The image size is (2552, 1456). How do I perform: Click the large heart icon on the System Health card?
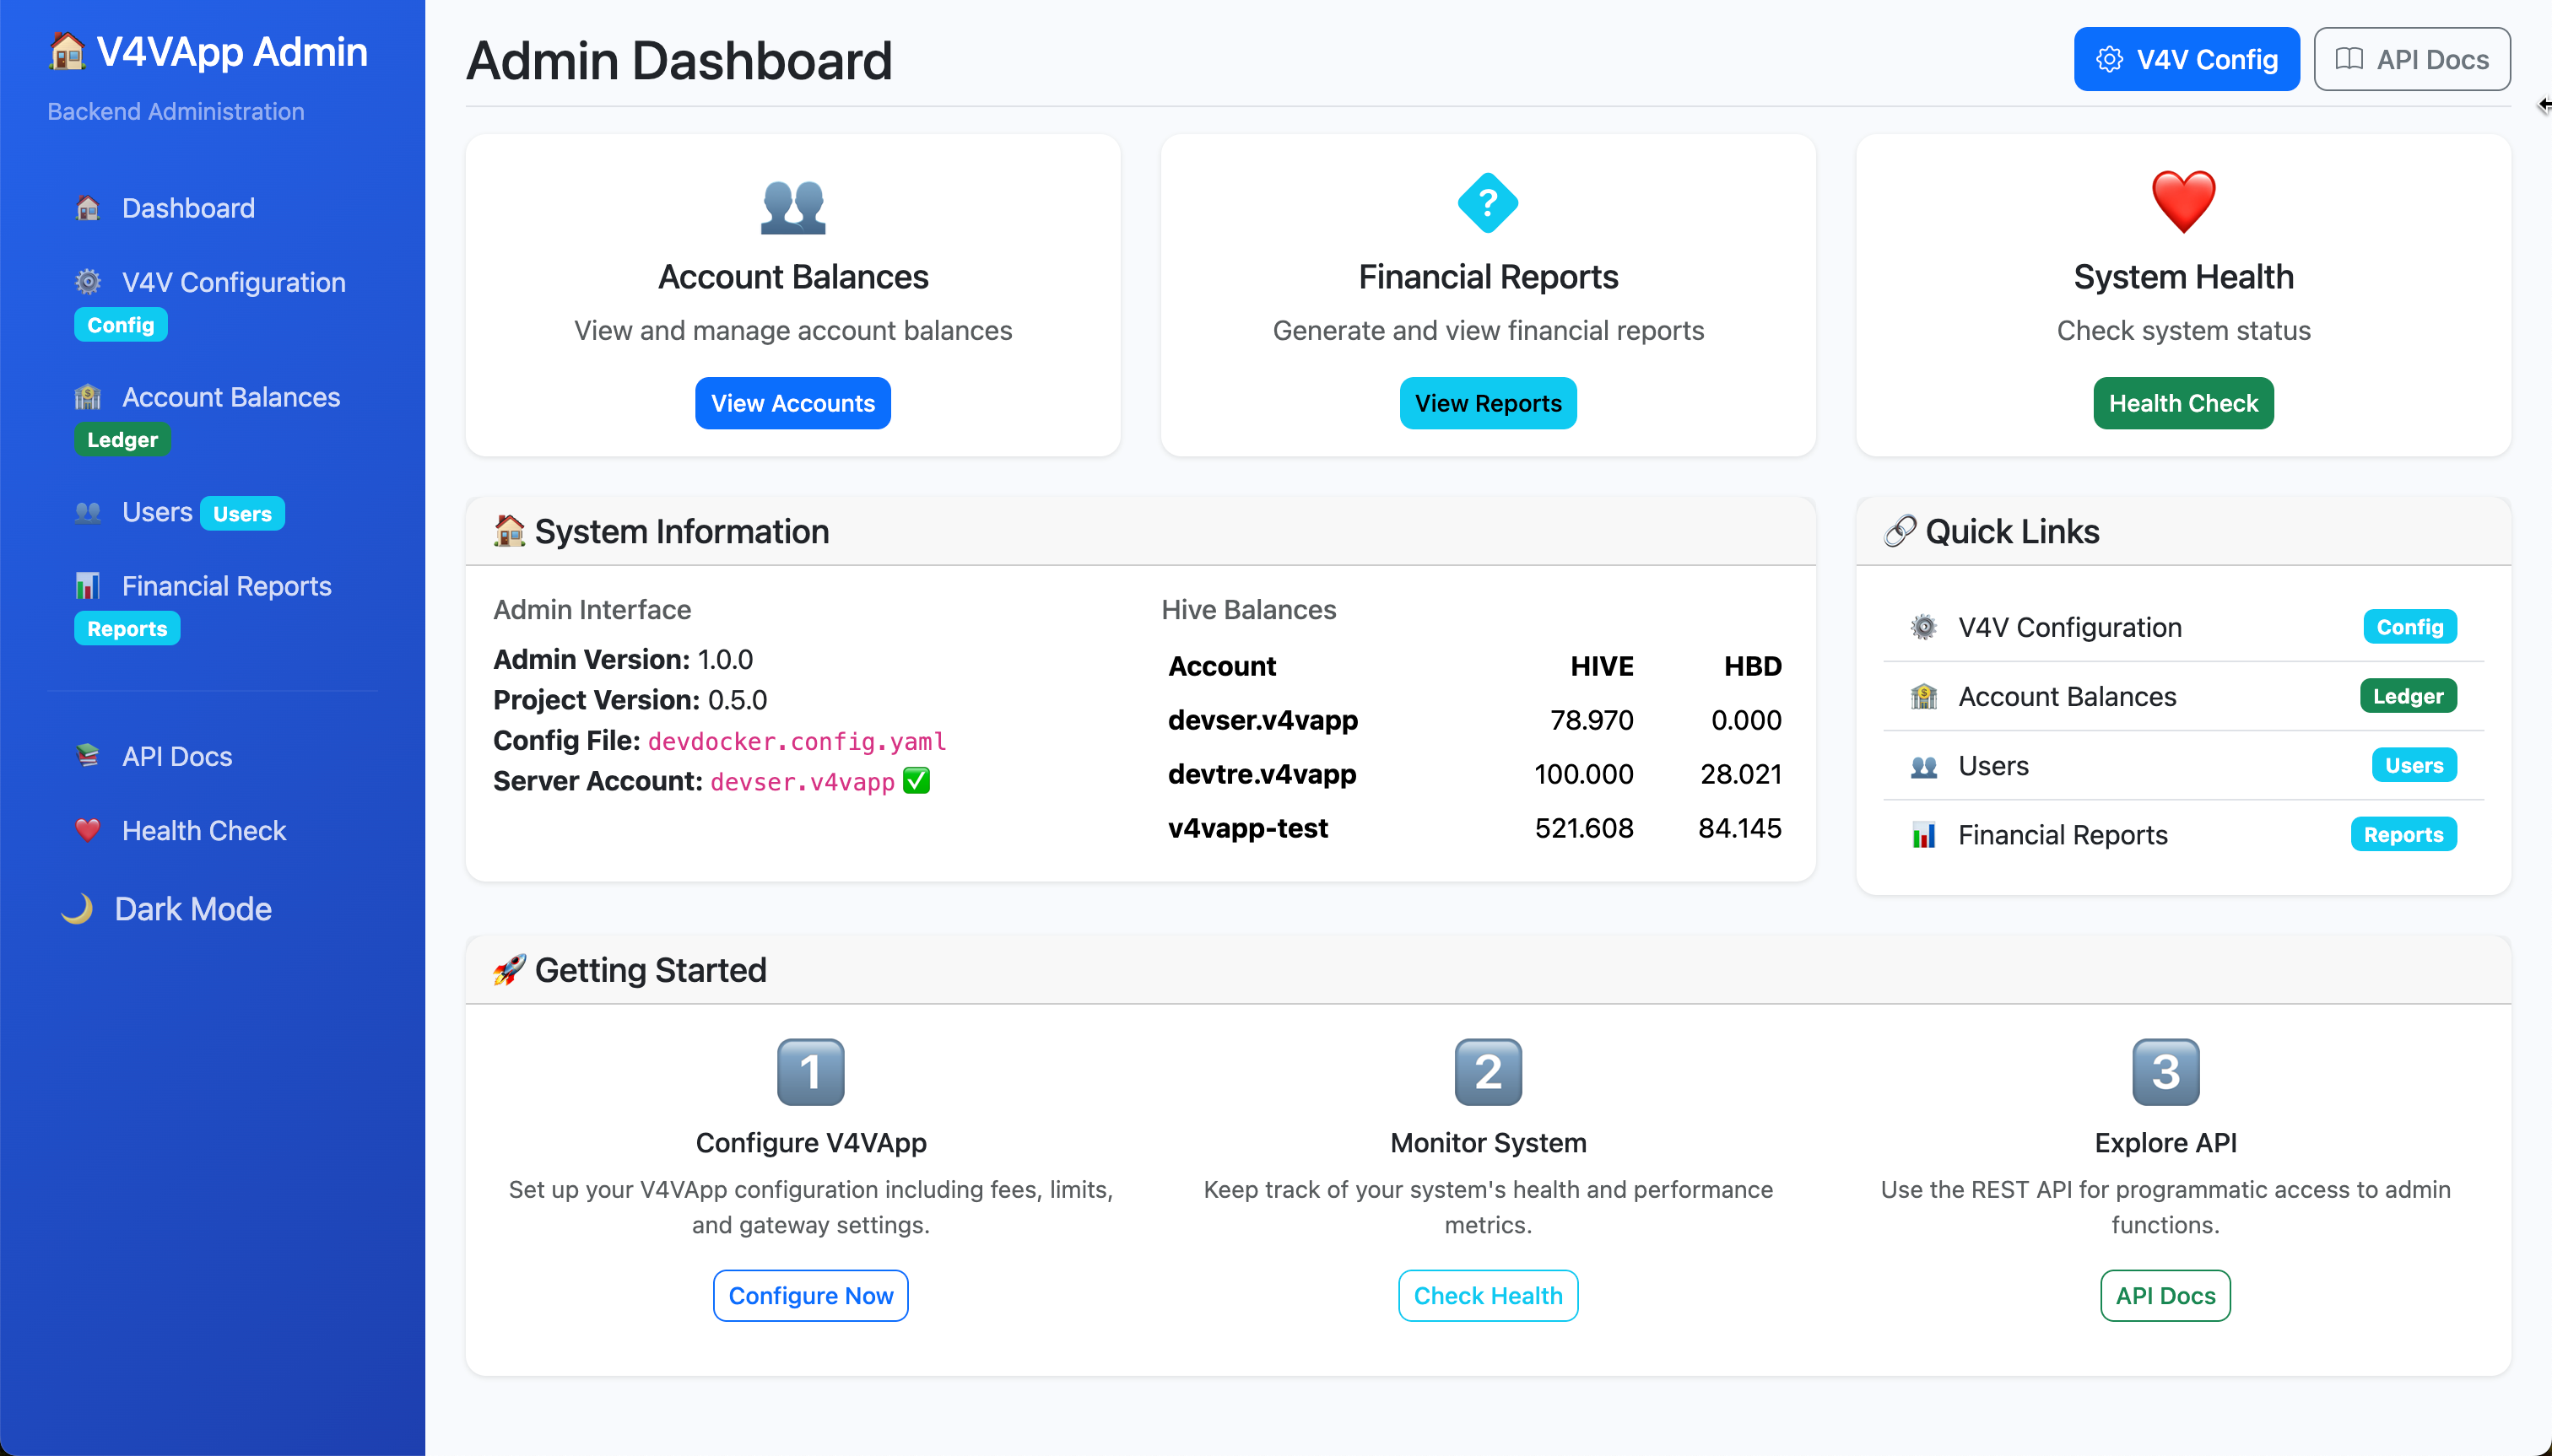(2183, 202)
